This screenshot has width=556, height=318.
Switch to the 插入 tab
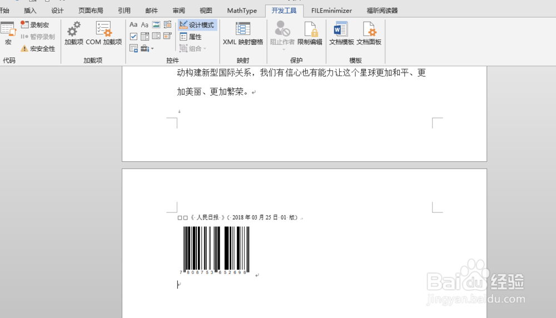coord(30,11)
